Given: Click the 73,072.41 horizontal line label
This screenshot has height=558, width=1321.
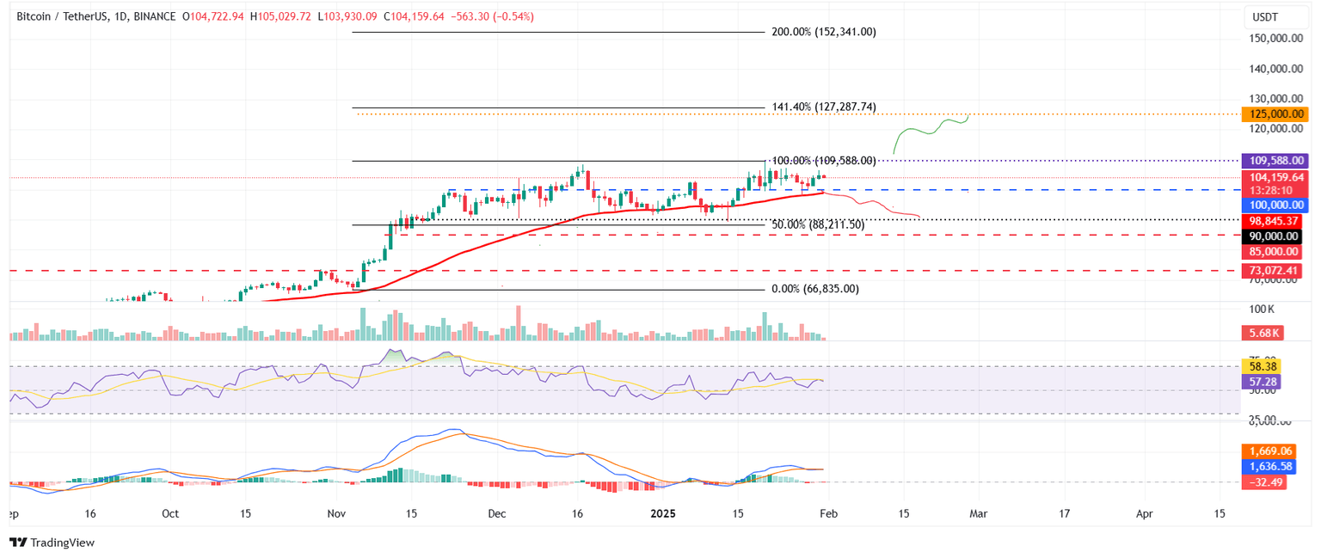Looking at the screenshot, I should click(1274, 269).
